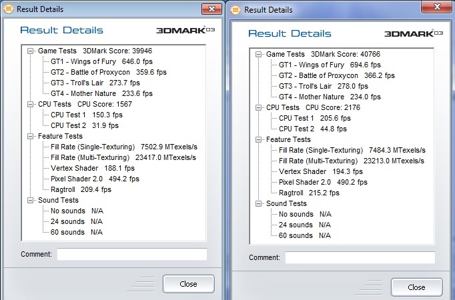The image size is (455, 300).
Task: Collapse Game Tests node in right window
Action: 258,54
